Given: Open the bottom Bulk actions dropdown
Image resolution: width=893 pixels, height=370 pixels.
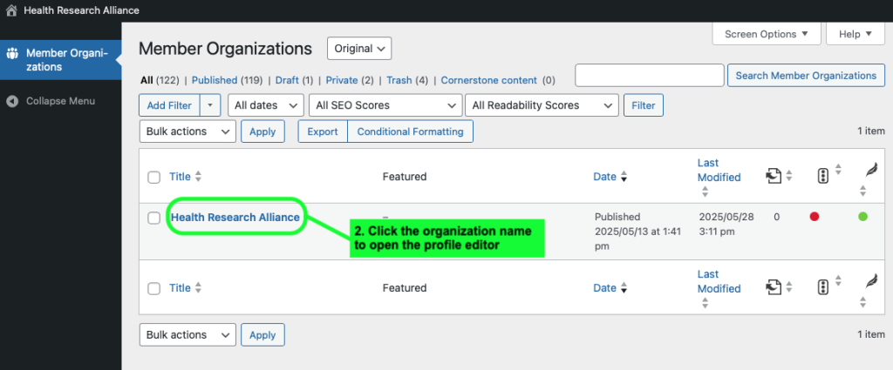Looking at the screenshot, I should [x=187, y=335].
